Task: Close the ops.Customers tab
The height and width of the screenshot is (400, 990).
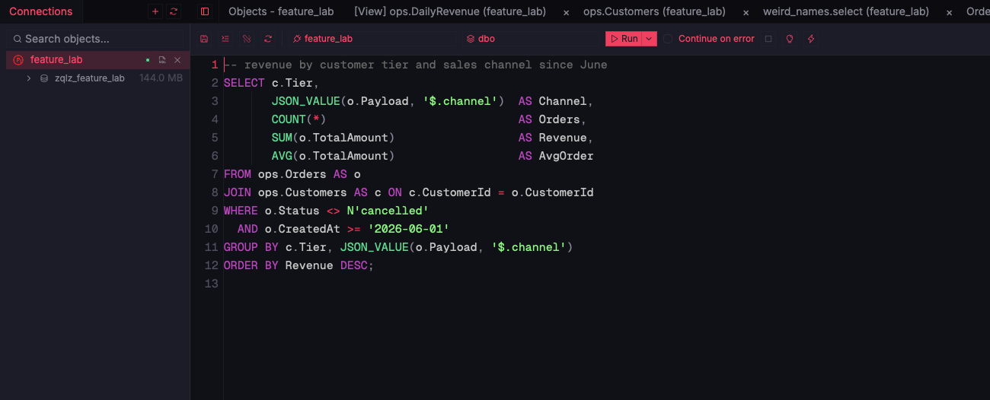Action: (746, 12)
